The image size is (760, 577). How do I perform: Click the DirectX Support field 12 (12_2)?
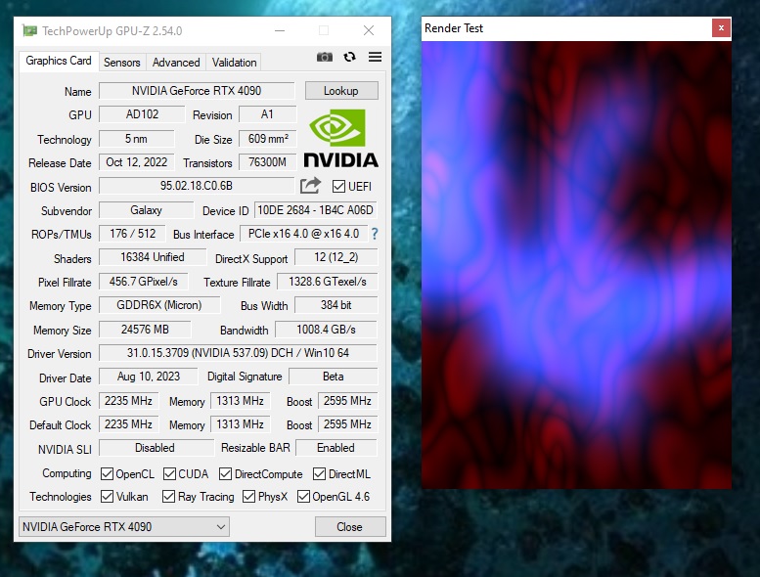[x=335, y=257]
